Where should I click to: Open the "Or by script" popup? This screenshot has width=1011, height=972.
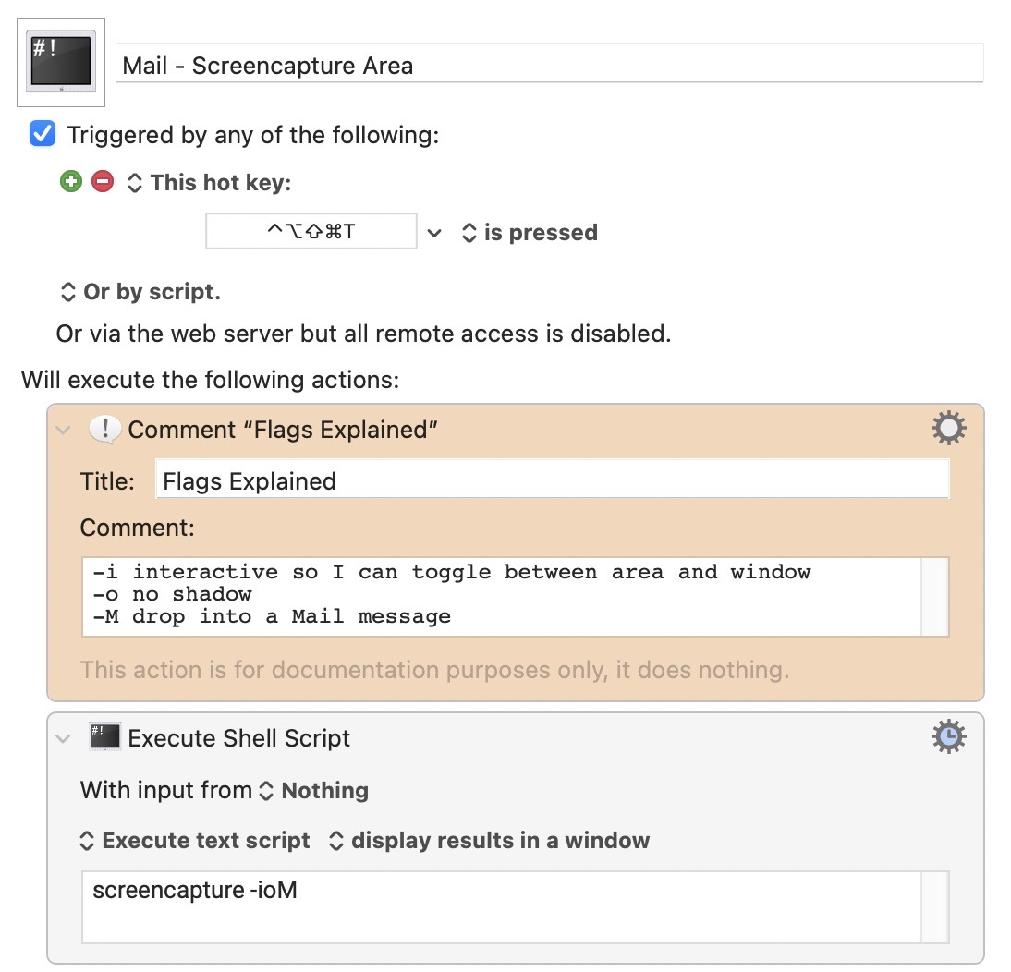(x=140, y=292)
